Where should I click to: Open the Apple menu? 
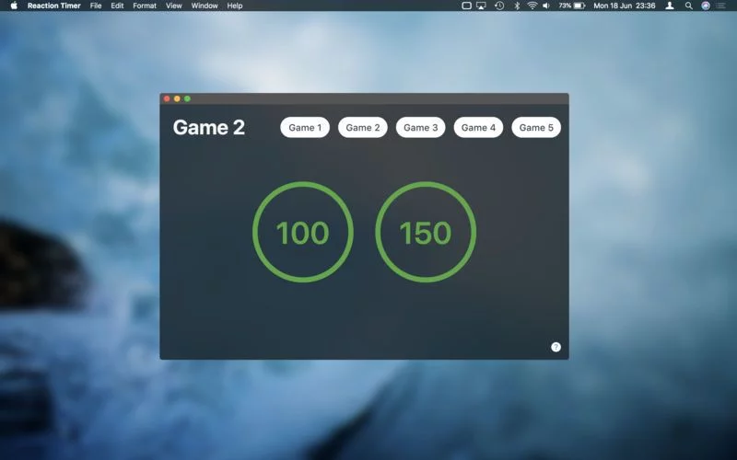(14, 6)
